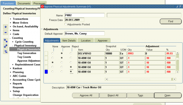Open the Approver tab
Viewport: 183px width, 105px height.
point(103,40)
